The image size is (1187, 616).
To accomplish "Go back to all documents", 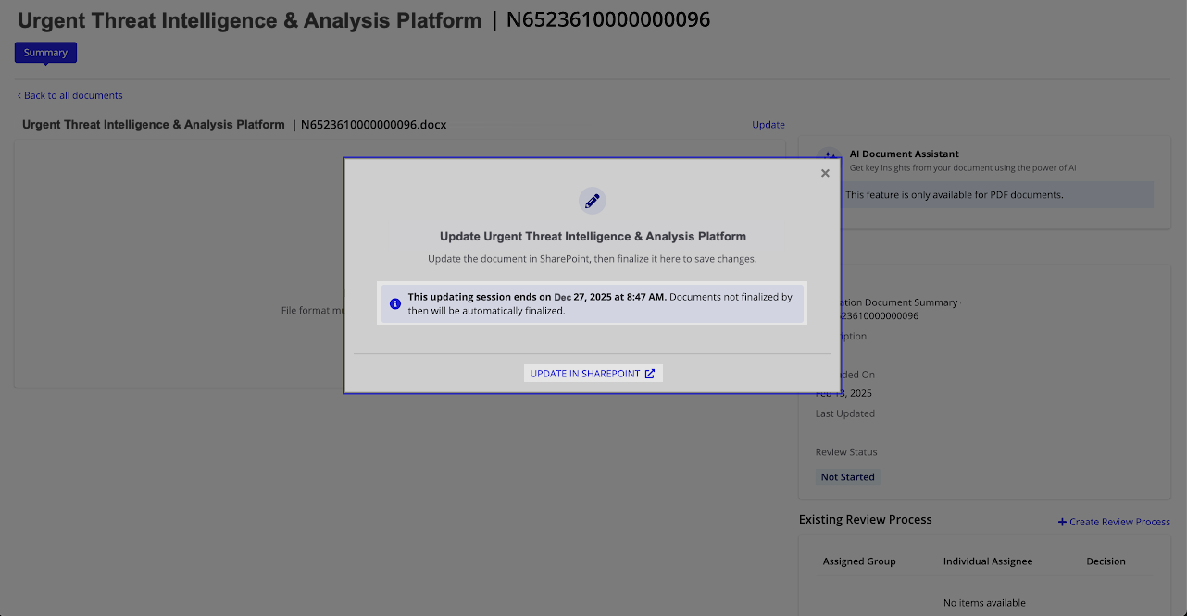I will [70, 95].
